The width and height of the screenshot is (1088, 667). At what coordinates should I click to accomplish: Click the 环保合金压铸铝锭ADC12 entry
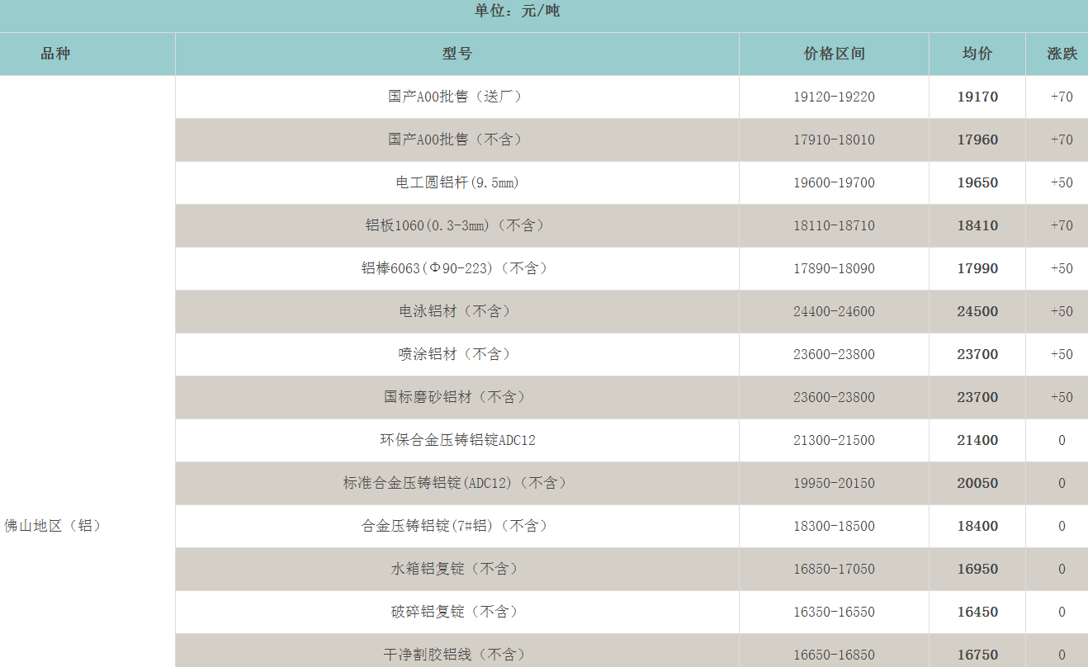click(x=456, y=440)
